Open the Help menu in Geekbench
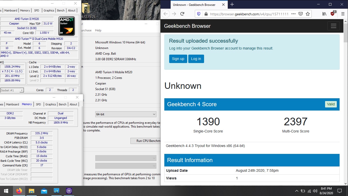The height and width of the screenshot is (196, 348). [98, 30]
